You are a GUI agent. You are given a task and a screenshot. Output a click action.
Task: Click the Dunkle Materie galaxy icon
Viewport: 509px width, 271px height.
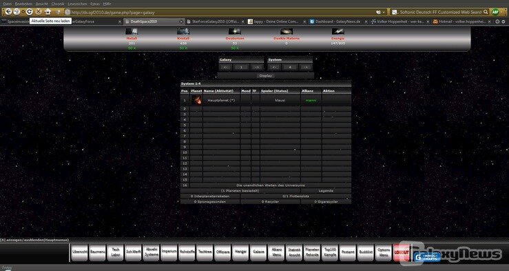click(x=287, y=32)
